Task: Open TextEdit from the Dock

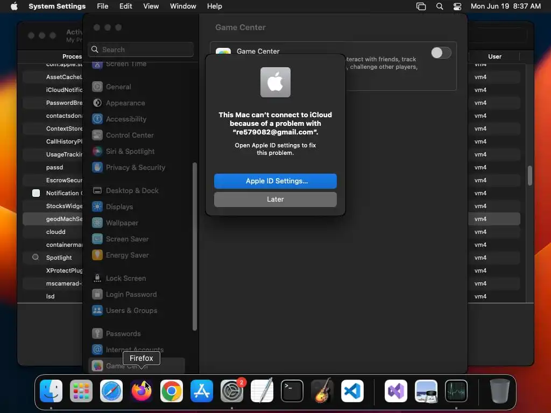Action: 262,390
